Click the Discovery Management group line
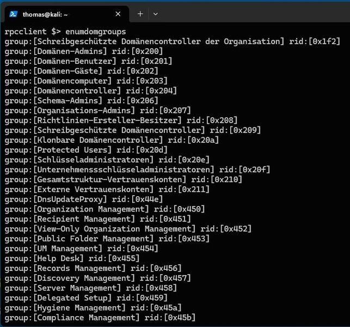The height and width of the screenshot is (327, 350). click(98, 277)
